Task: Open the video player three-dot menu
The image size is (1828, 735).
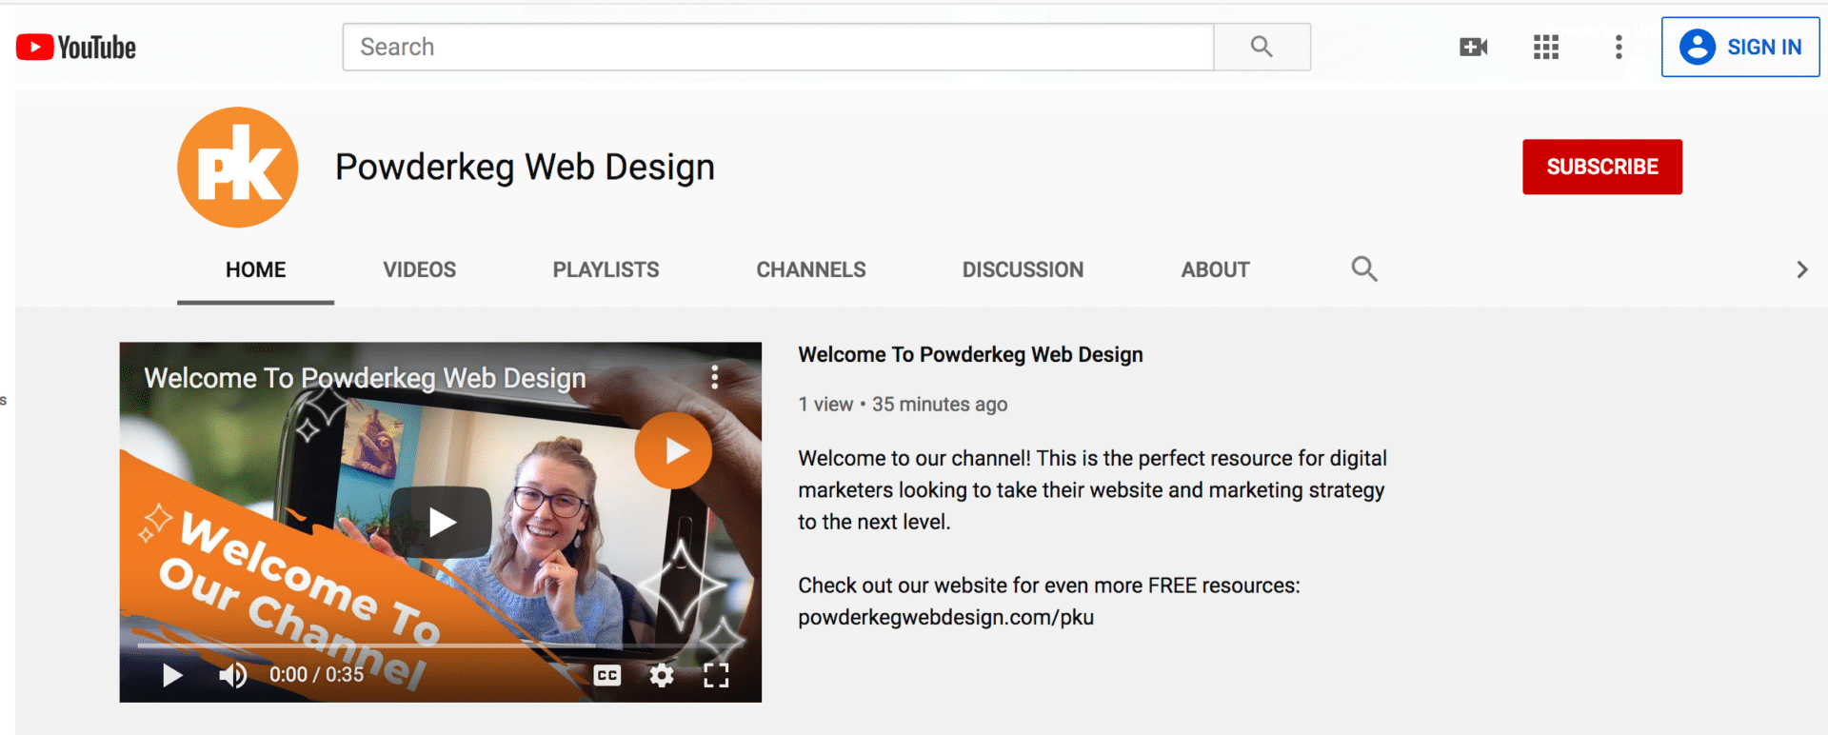Action: point(714,377)
